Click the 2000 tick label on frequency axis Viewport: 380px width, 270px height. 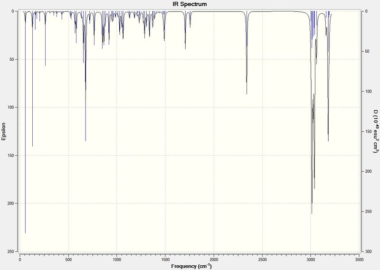(214, 260)
